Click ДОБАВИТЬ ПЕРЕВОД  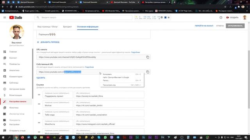[48, 42]
